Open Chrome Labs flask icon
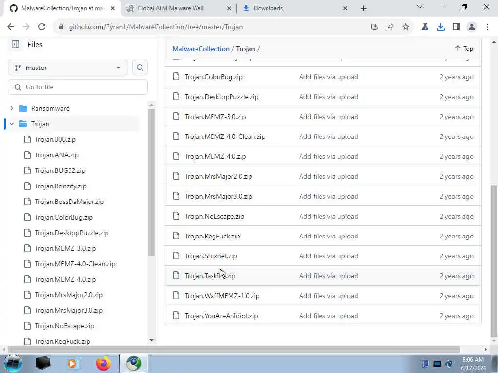 [425, 27]
